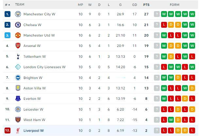Click the Manchester Utd W crest icon
Image resolution: width=199 pixels, height=138 pixels.
(18, 36)
